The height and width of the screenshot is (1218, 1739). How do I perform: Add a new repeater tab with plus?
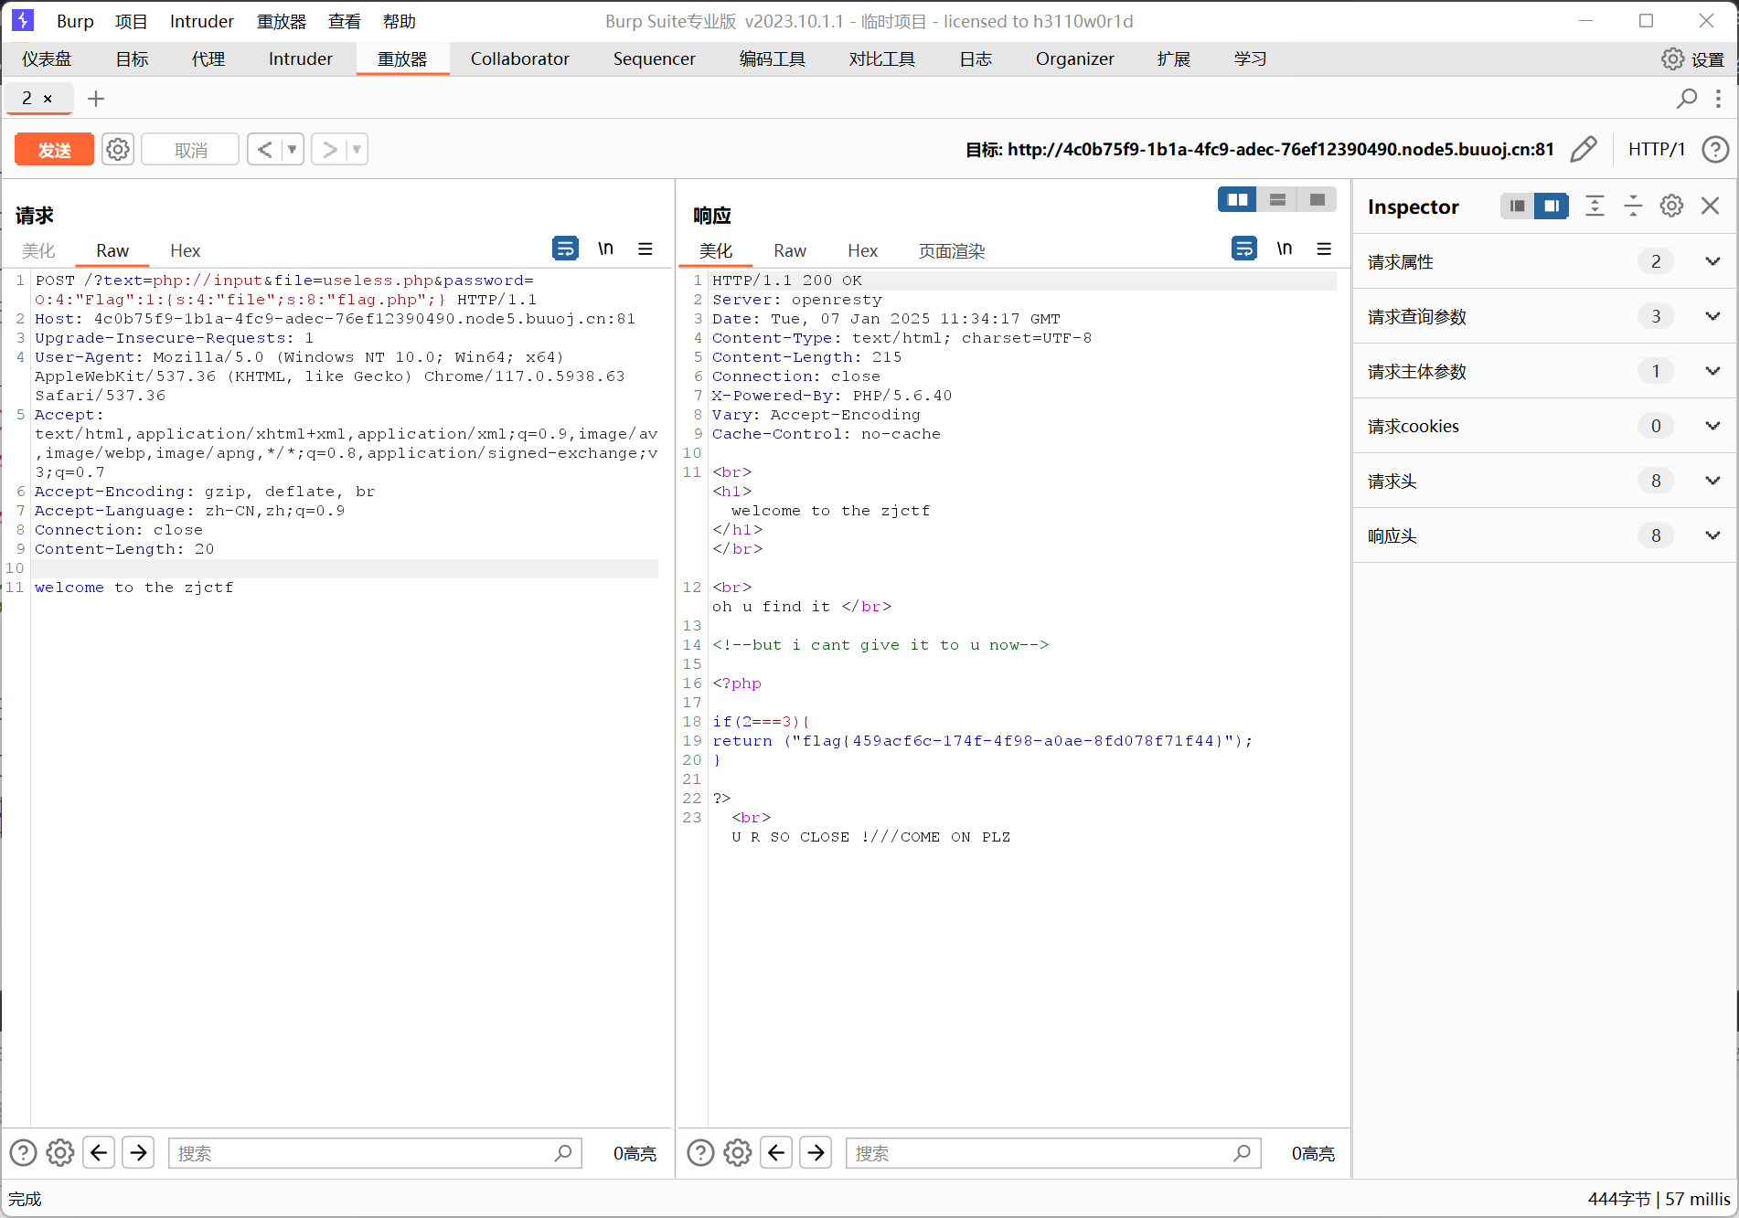click(96, 99)
